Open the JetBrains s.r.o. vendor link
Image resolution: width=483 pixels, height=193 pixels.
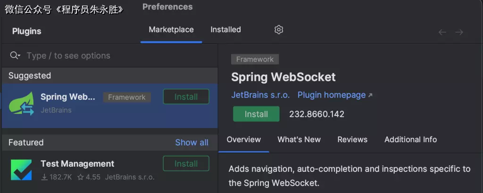tap(260, 95)
